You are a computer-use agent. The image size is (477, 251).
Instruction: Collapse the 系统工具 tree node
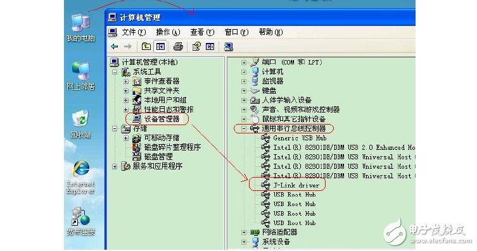click(x=115, y=72)
